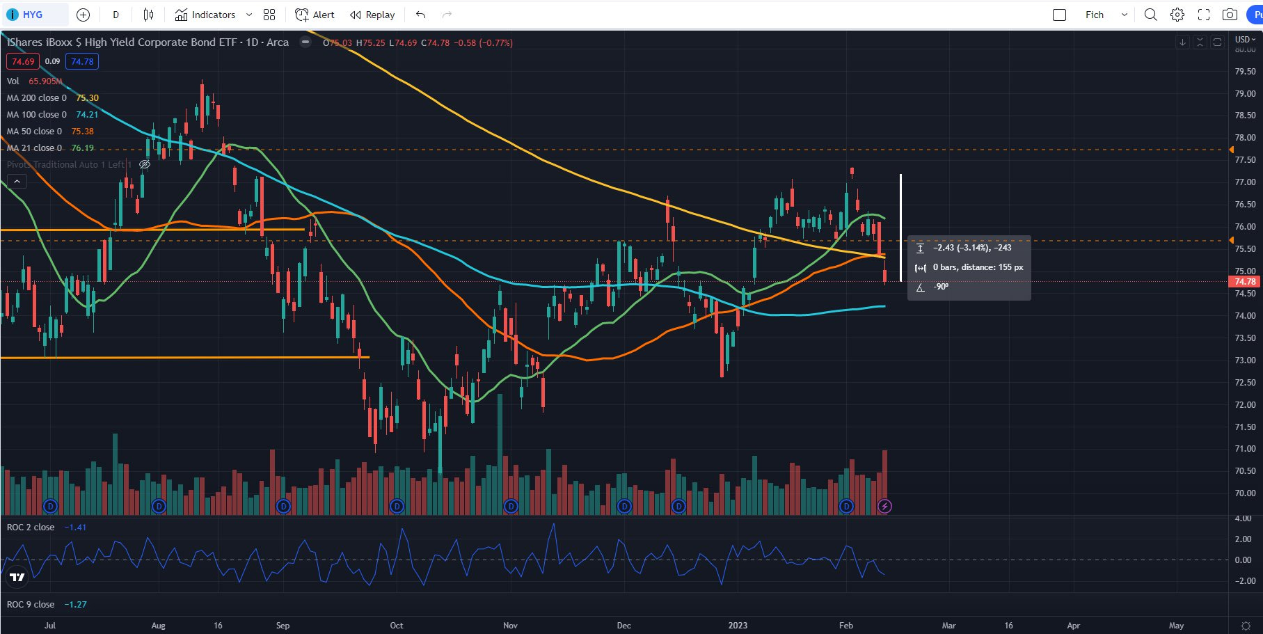The height and width of the screenshot is (634, 1263).
Task: Click the 2023 label on time axis
Action: [x=738, y=626]
